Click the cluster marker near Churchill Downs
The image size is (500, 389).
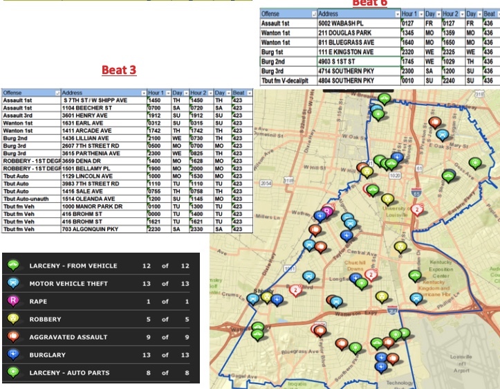click(x=370, y=274)
